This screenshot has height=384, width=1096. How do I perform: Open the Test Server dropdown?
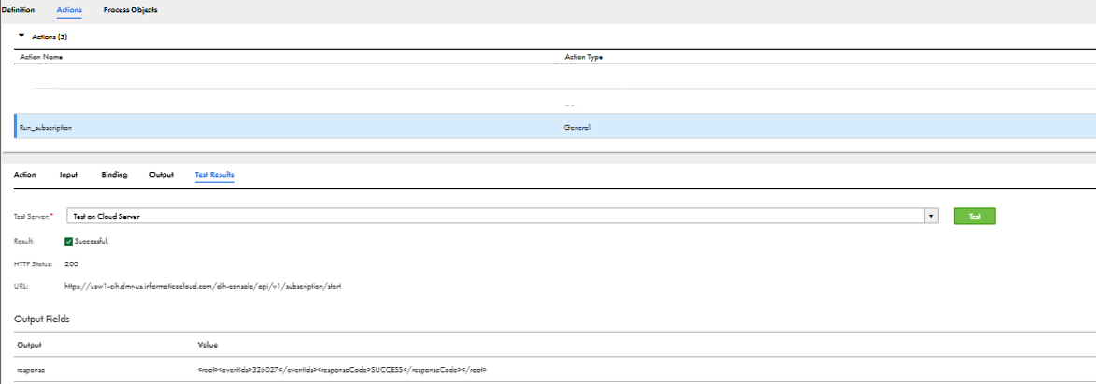(502, 216)
